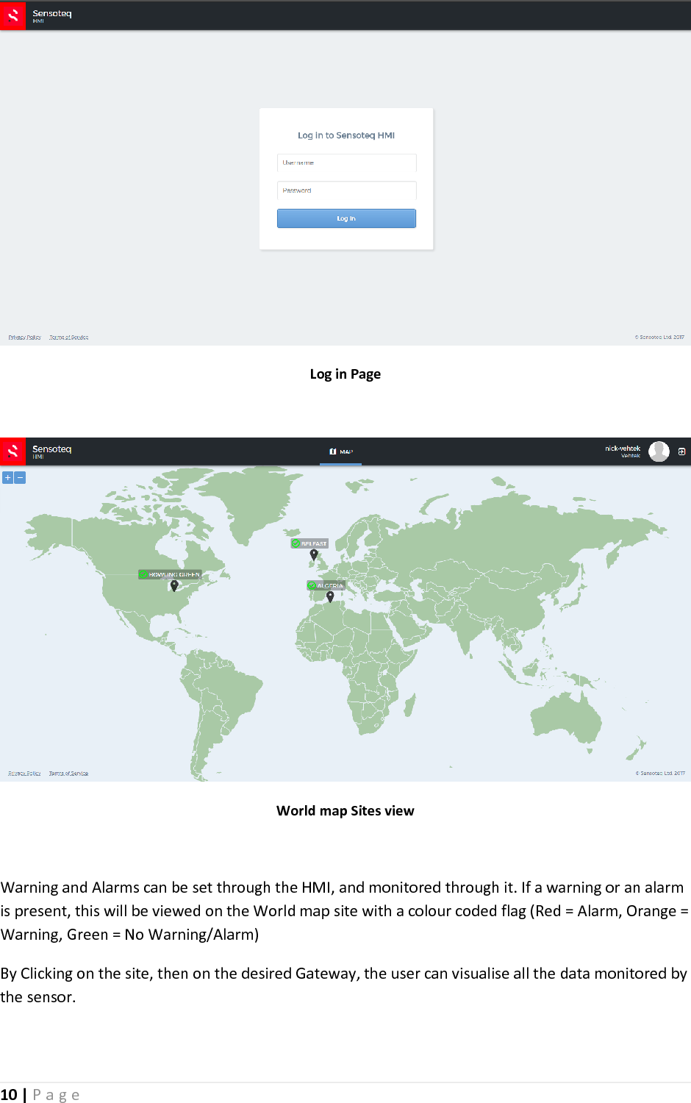Click green status check on Bowling Green flag

[143, 574]
